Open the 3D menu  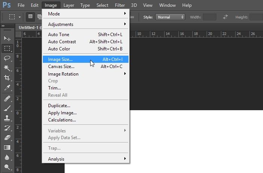coord(134,5)
